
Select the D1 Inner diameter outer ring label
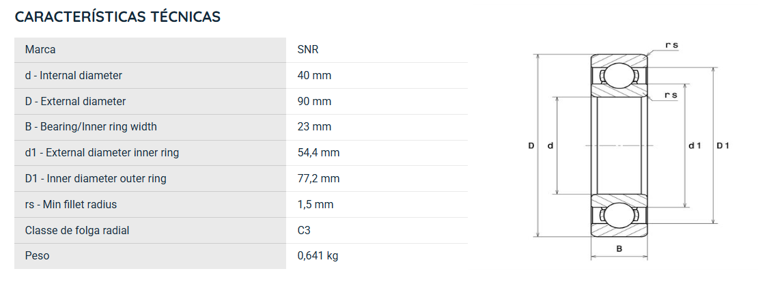(96, 179)
